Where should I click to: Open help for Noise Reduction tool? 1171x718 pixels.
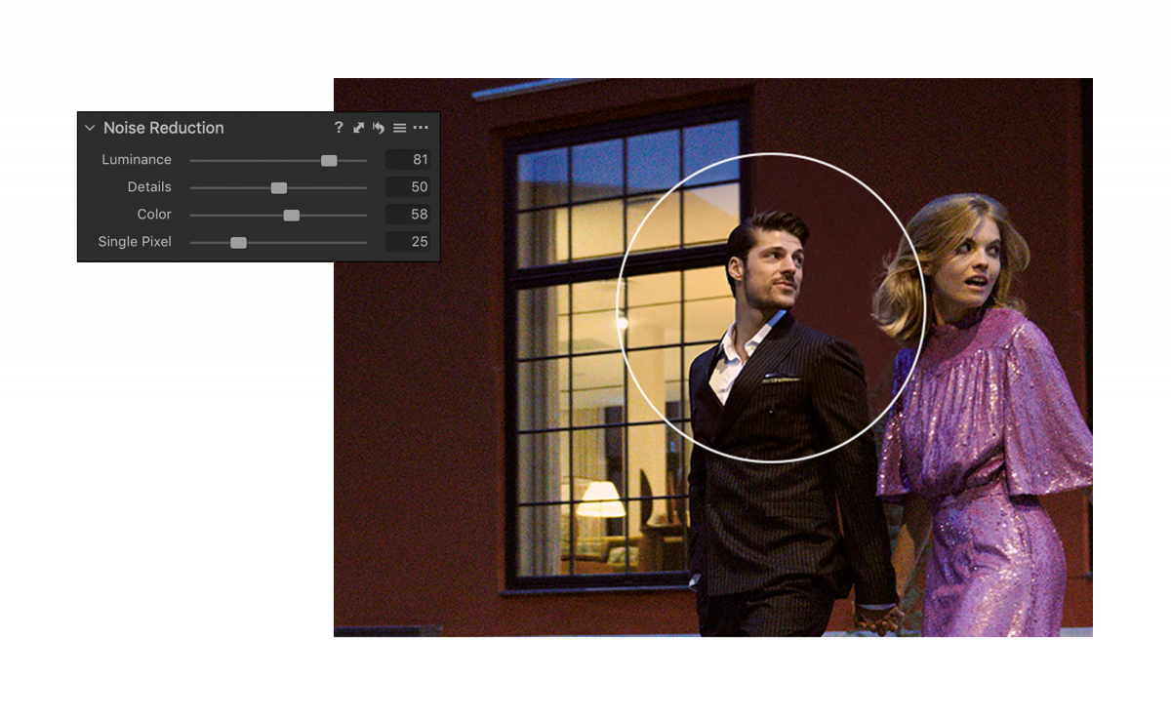(339, 128)
